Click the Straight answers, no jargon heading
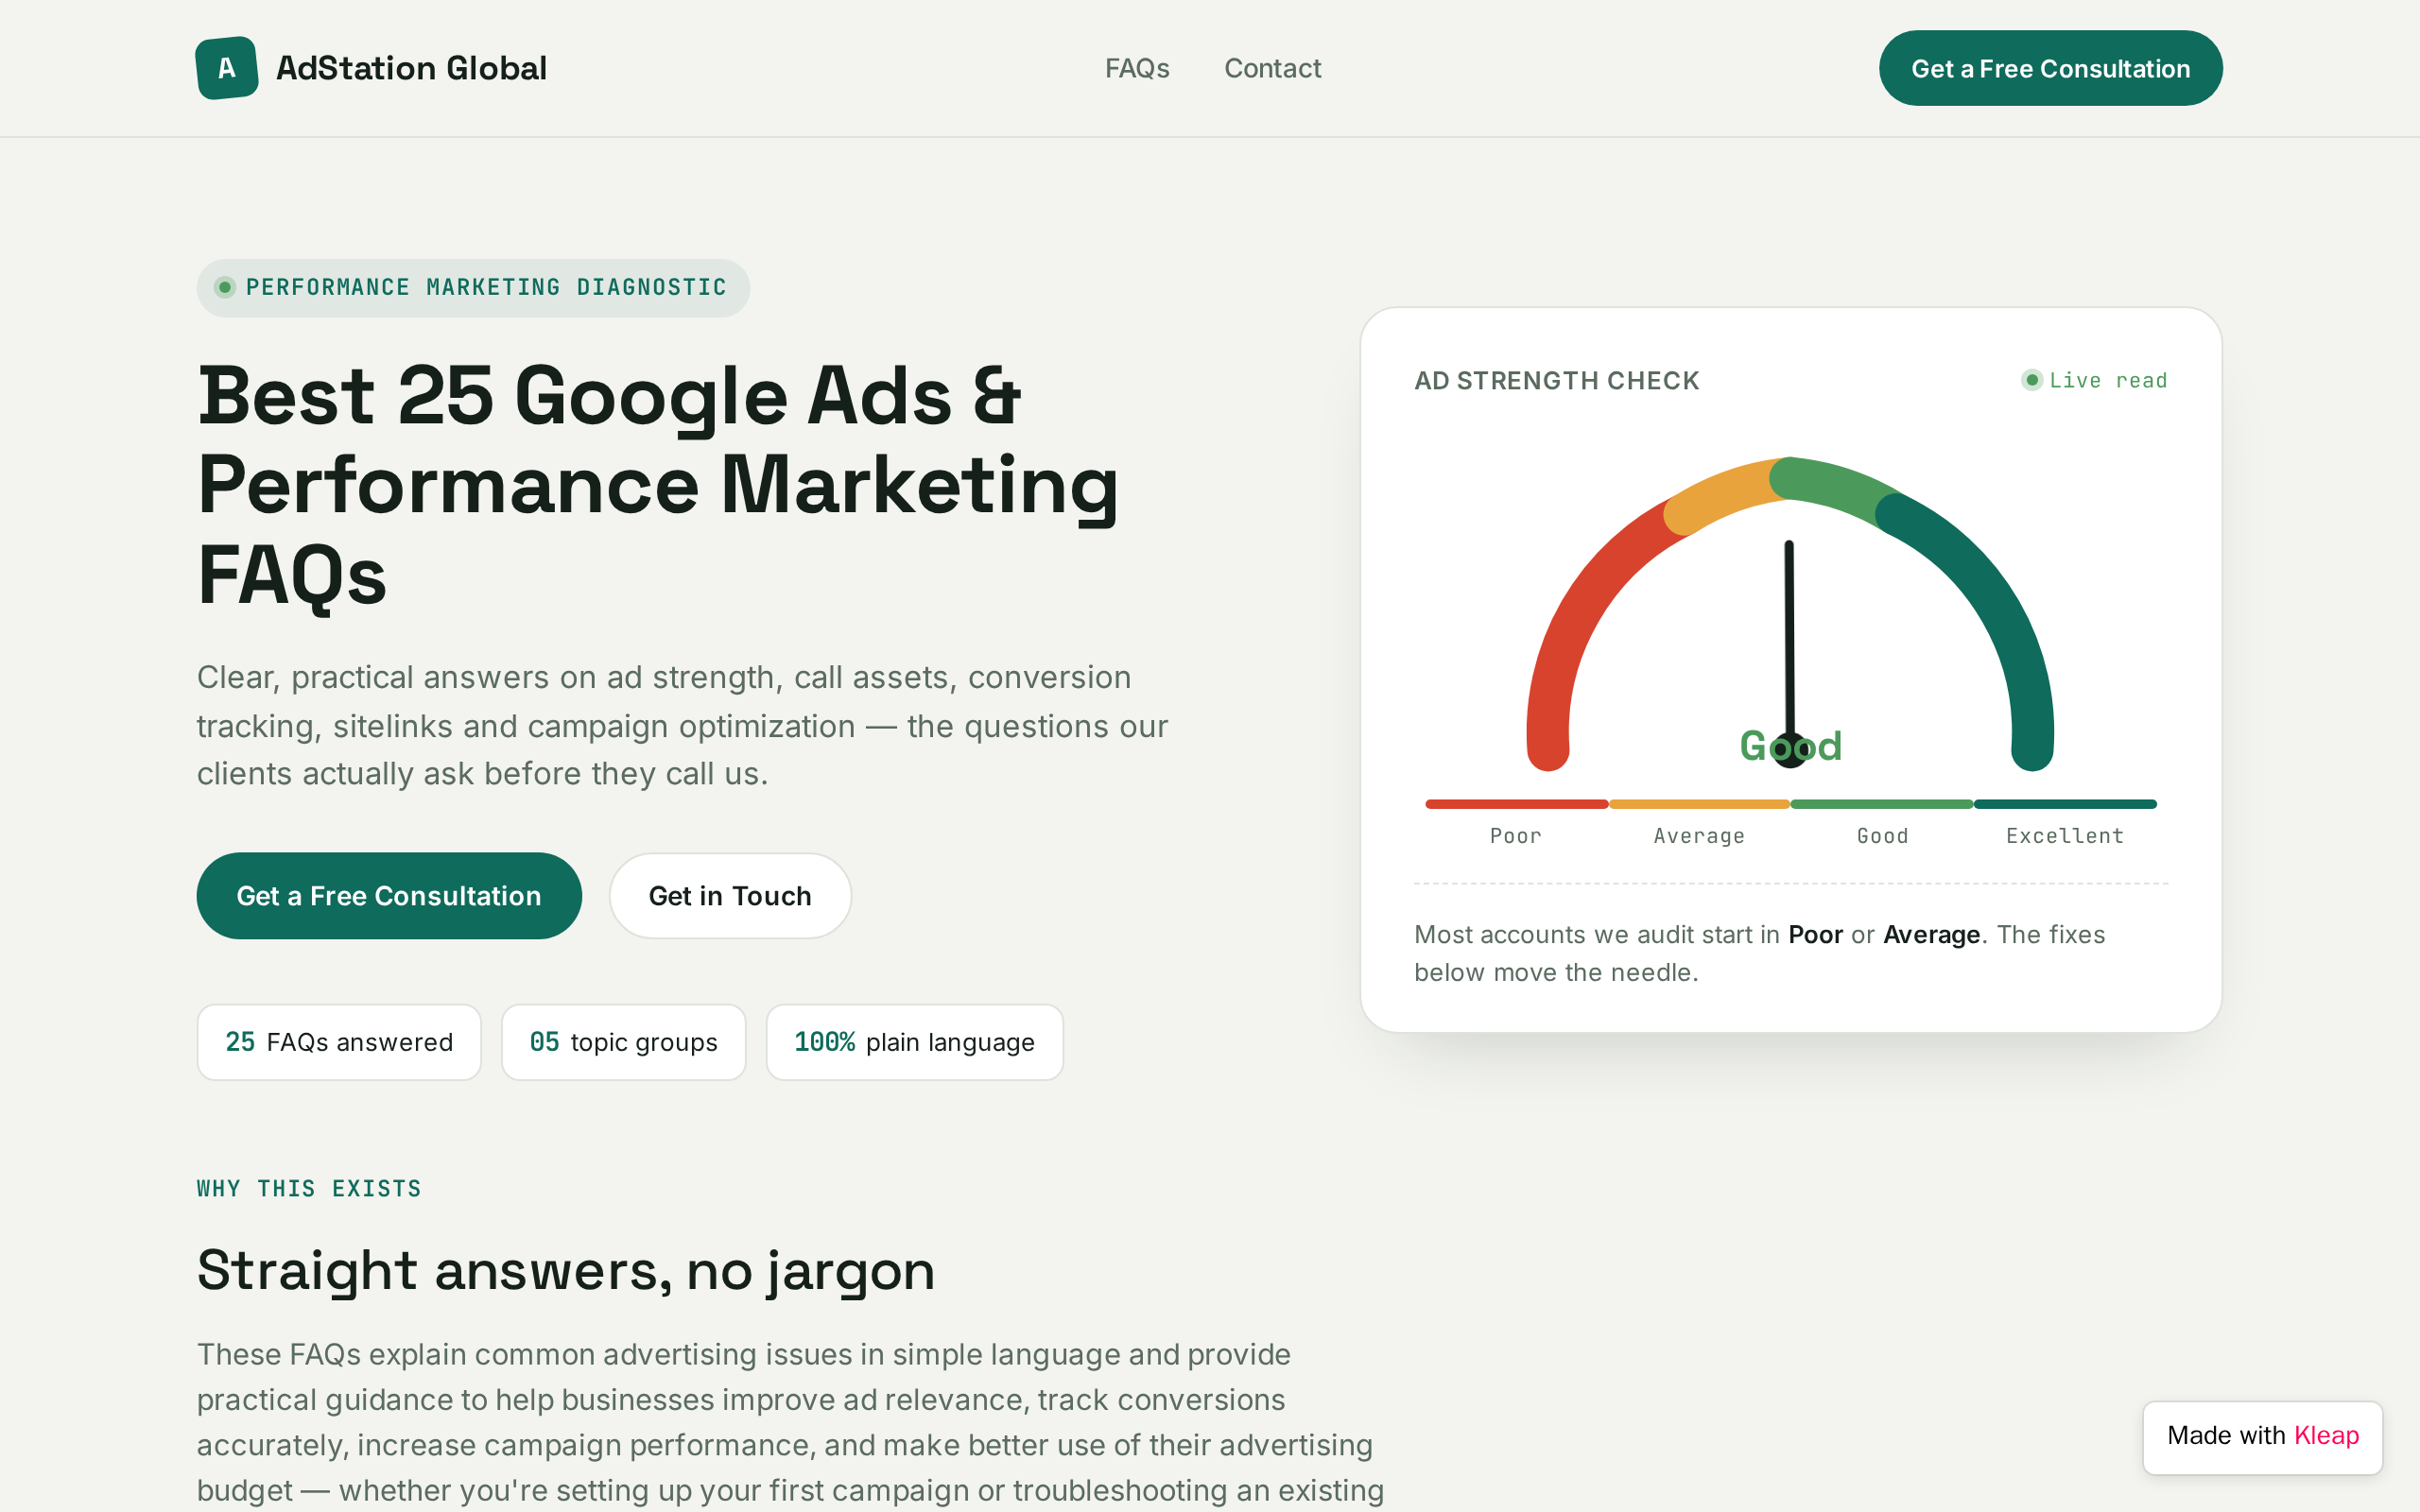This screenshot has width=2420, height=1512. pyautogui.click(x=566, y=1272)
